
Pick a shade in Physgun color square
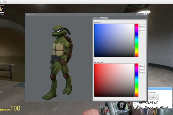pyautogui.click(x=114, y=80)
